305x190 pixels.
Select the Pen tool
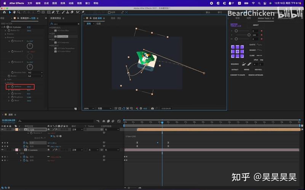[x=53, y=12]
